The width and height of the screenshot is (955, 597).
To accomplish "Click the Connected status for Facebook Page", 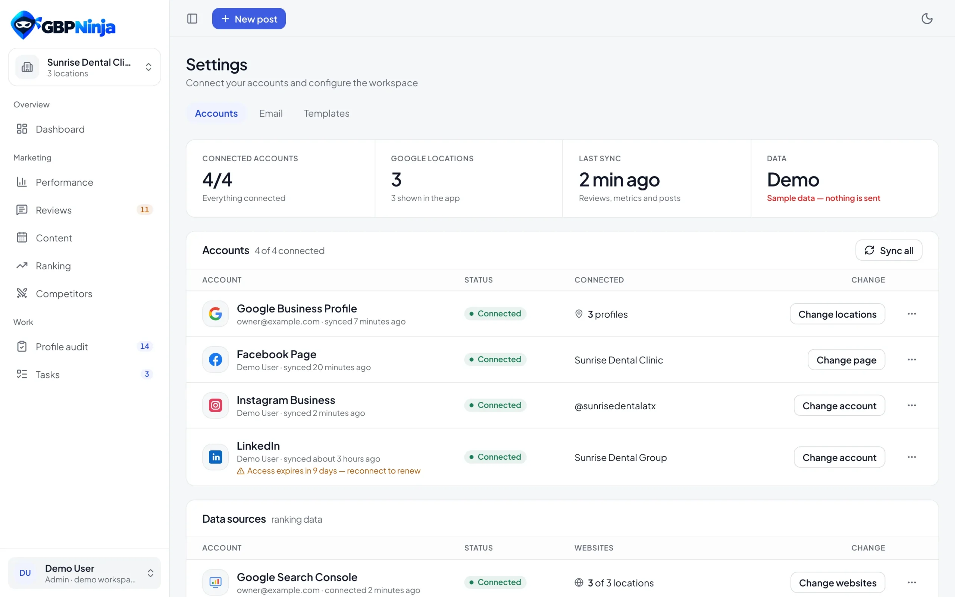I will click(x=495, y=359).
